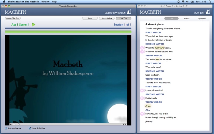
Task: Click highlighted word hurlyburly
Action: coord(159,48)
